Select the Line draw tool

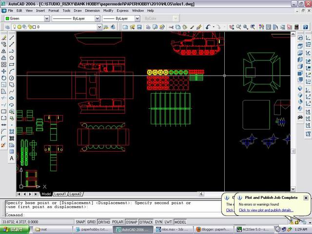click(12, 38)
